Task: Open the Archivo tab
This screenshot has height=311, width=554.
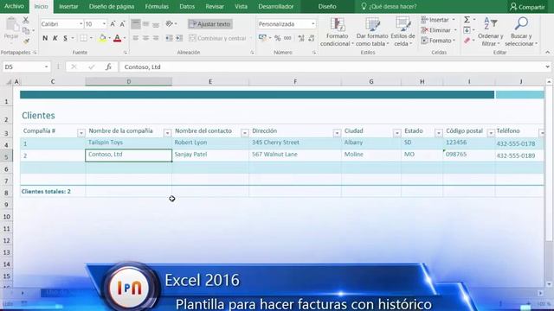Action: [14, 6]
